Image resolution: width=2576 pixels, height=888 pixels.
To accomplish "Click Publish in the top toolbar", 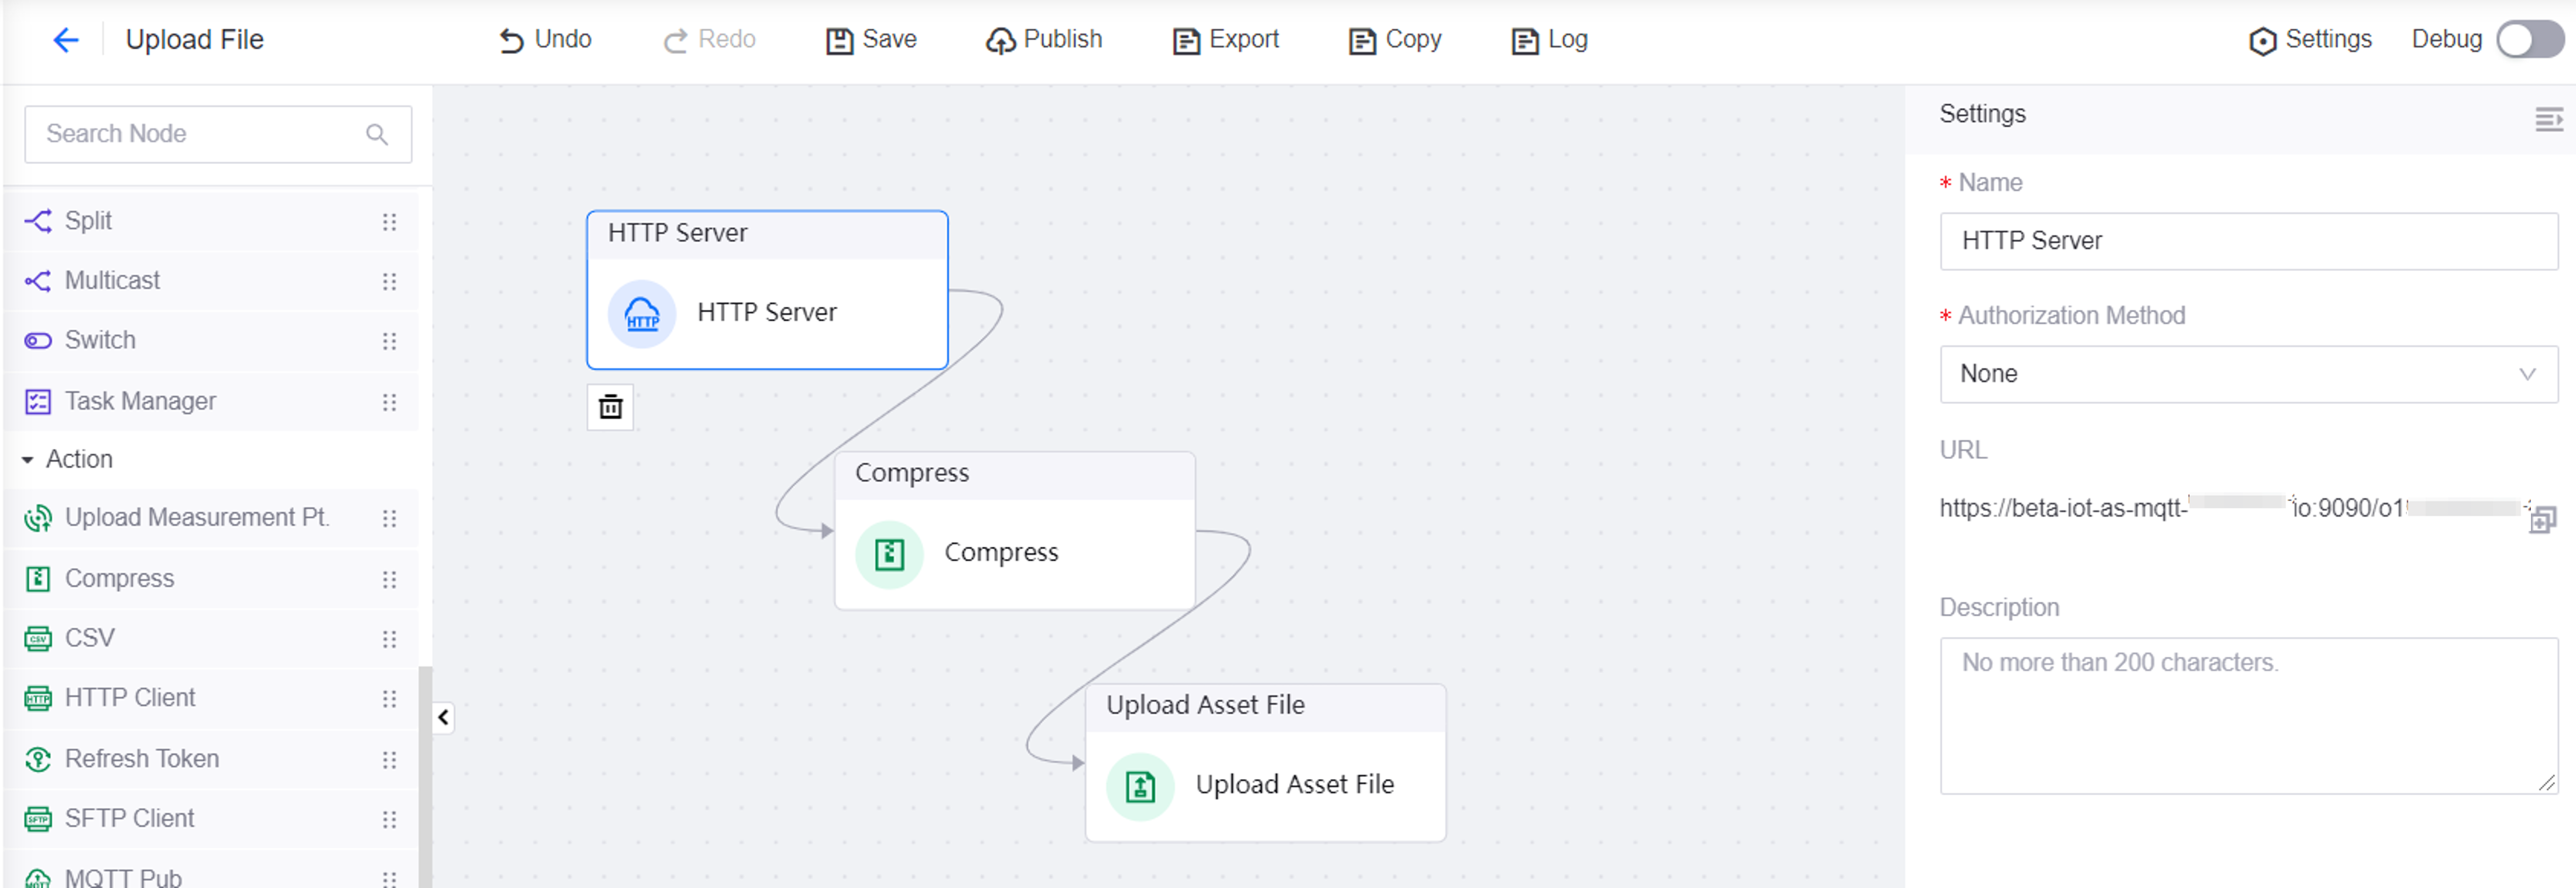I will (1044, 40).
